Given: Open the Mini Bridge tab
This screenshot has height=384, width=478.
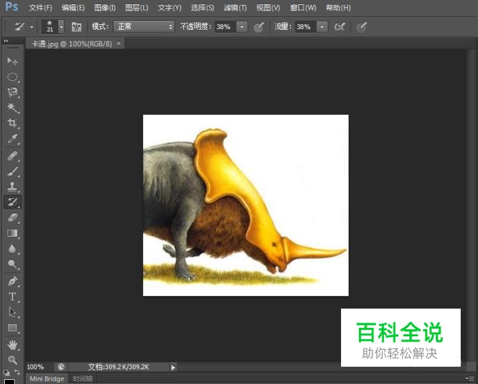Looking at the screenshot, I should click(x=46, y=379).
